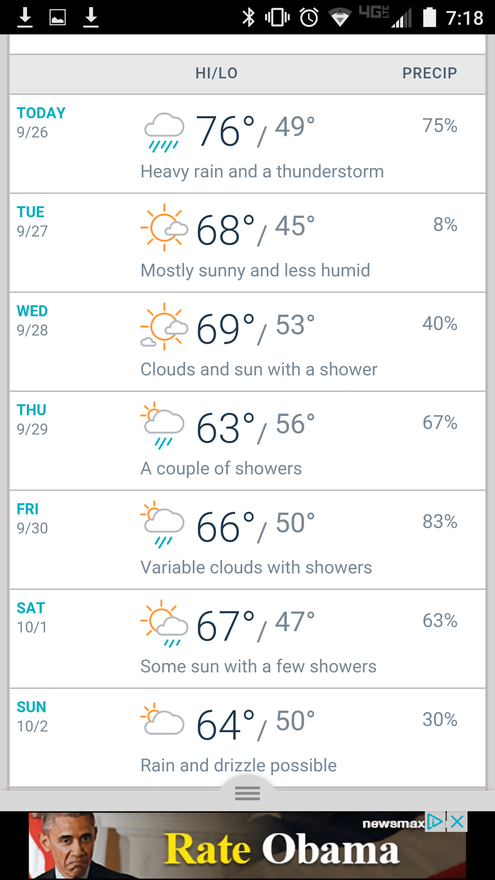The width and height of the screenshot is (495, 880).
Task: Close the newsmax ad banner
Action: point(457,822)
